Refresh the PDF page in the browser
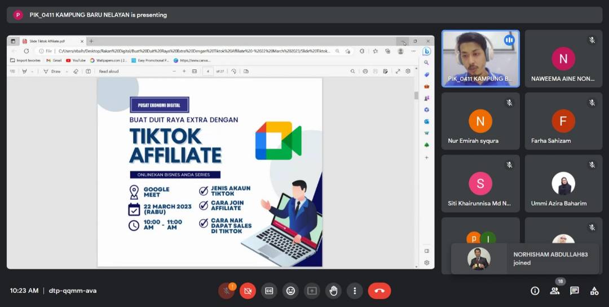 point(27,51)
